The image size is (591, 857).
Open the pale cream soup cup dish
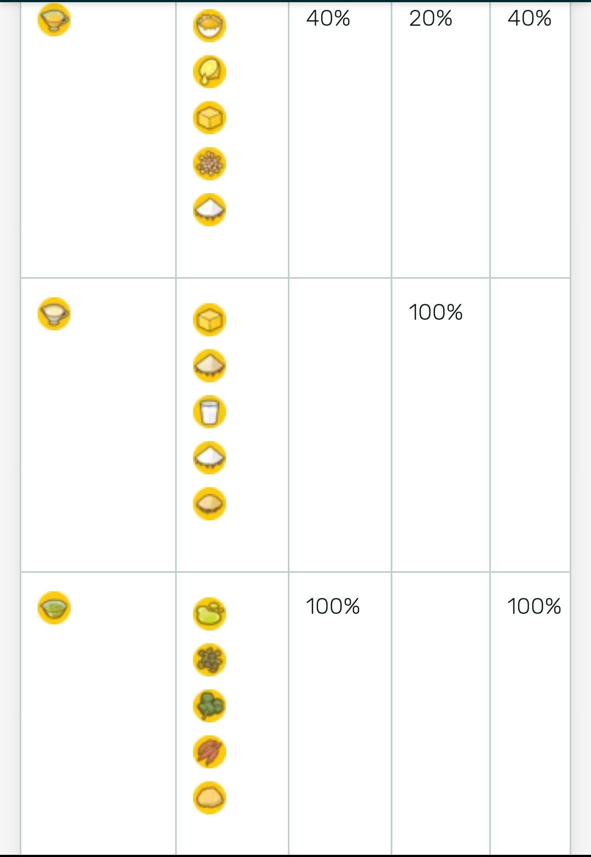tap(54, 314)
